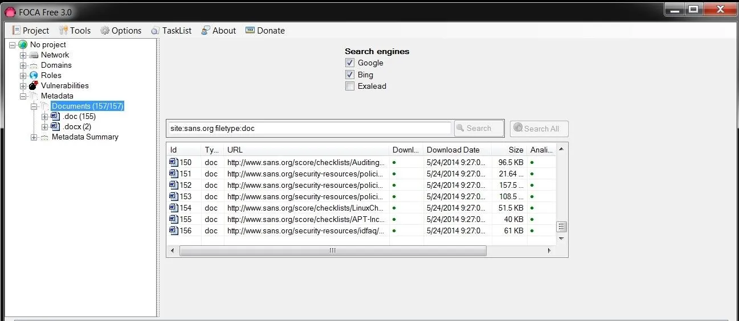The width and height of the screenshot is (739, 321).
Task: Open the Tools menu
Action: pos(75,31)
